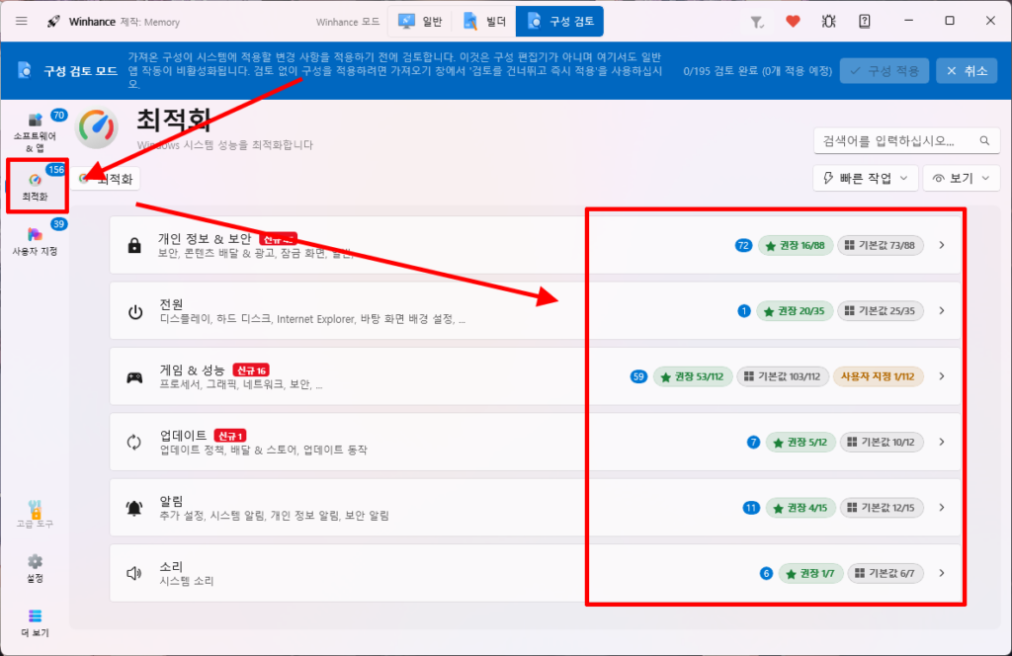Click the 최적화 breadcrumb tab
The height and width of the screenshot is (656, 1012).
pos(105,179)
